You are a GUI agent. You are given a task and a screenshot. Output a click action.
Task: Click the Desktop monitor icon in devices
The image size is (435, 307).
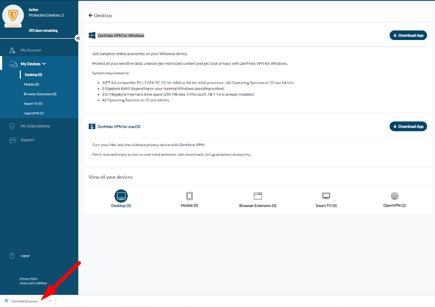click(121, 196)
